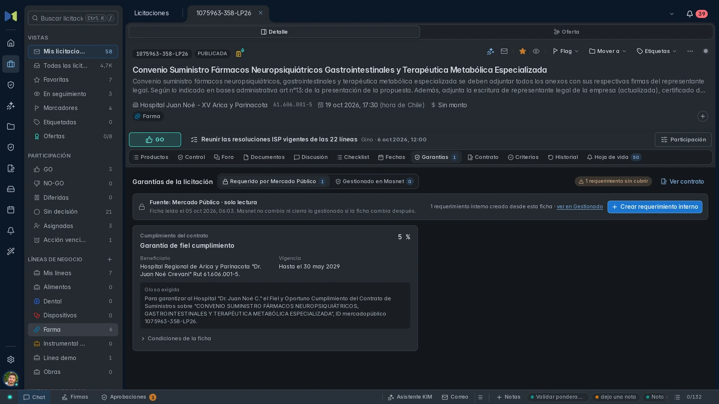Open the more options ellipsis menu
Image resolution: width=719 pixels, height=404 pixels.
pyautogui.click(x=690, y=51)
